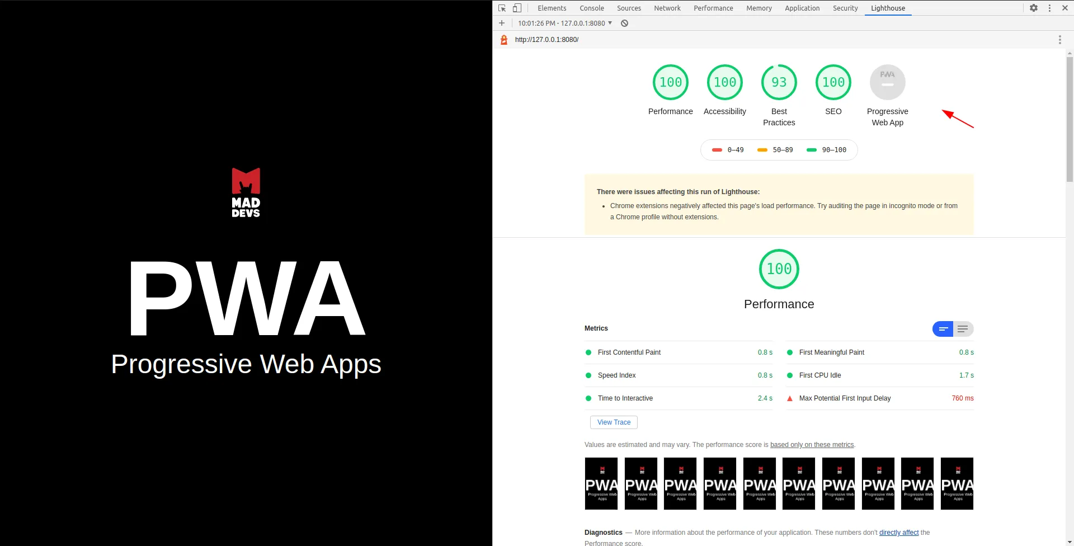
Task: Open DevTools settings gear
Action: (x=1034, y=8)
